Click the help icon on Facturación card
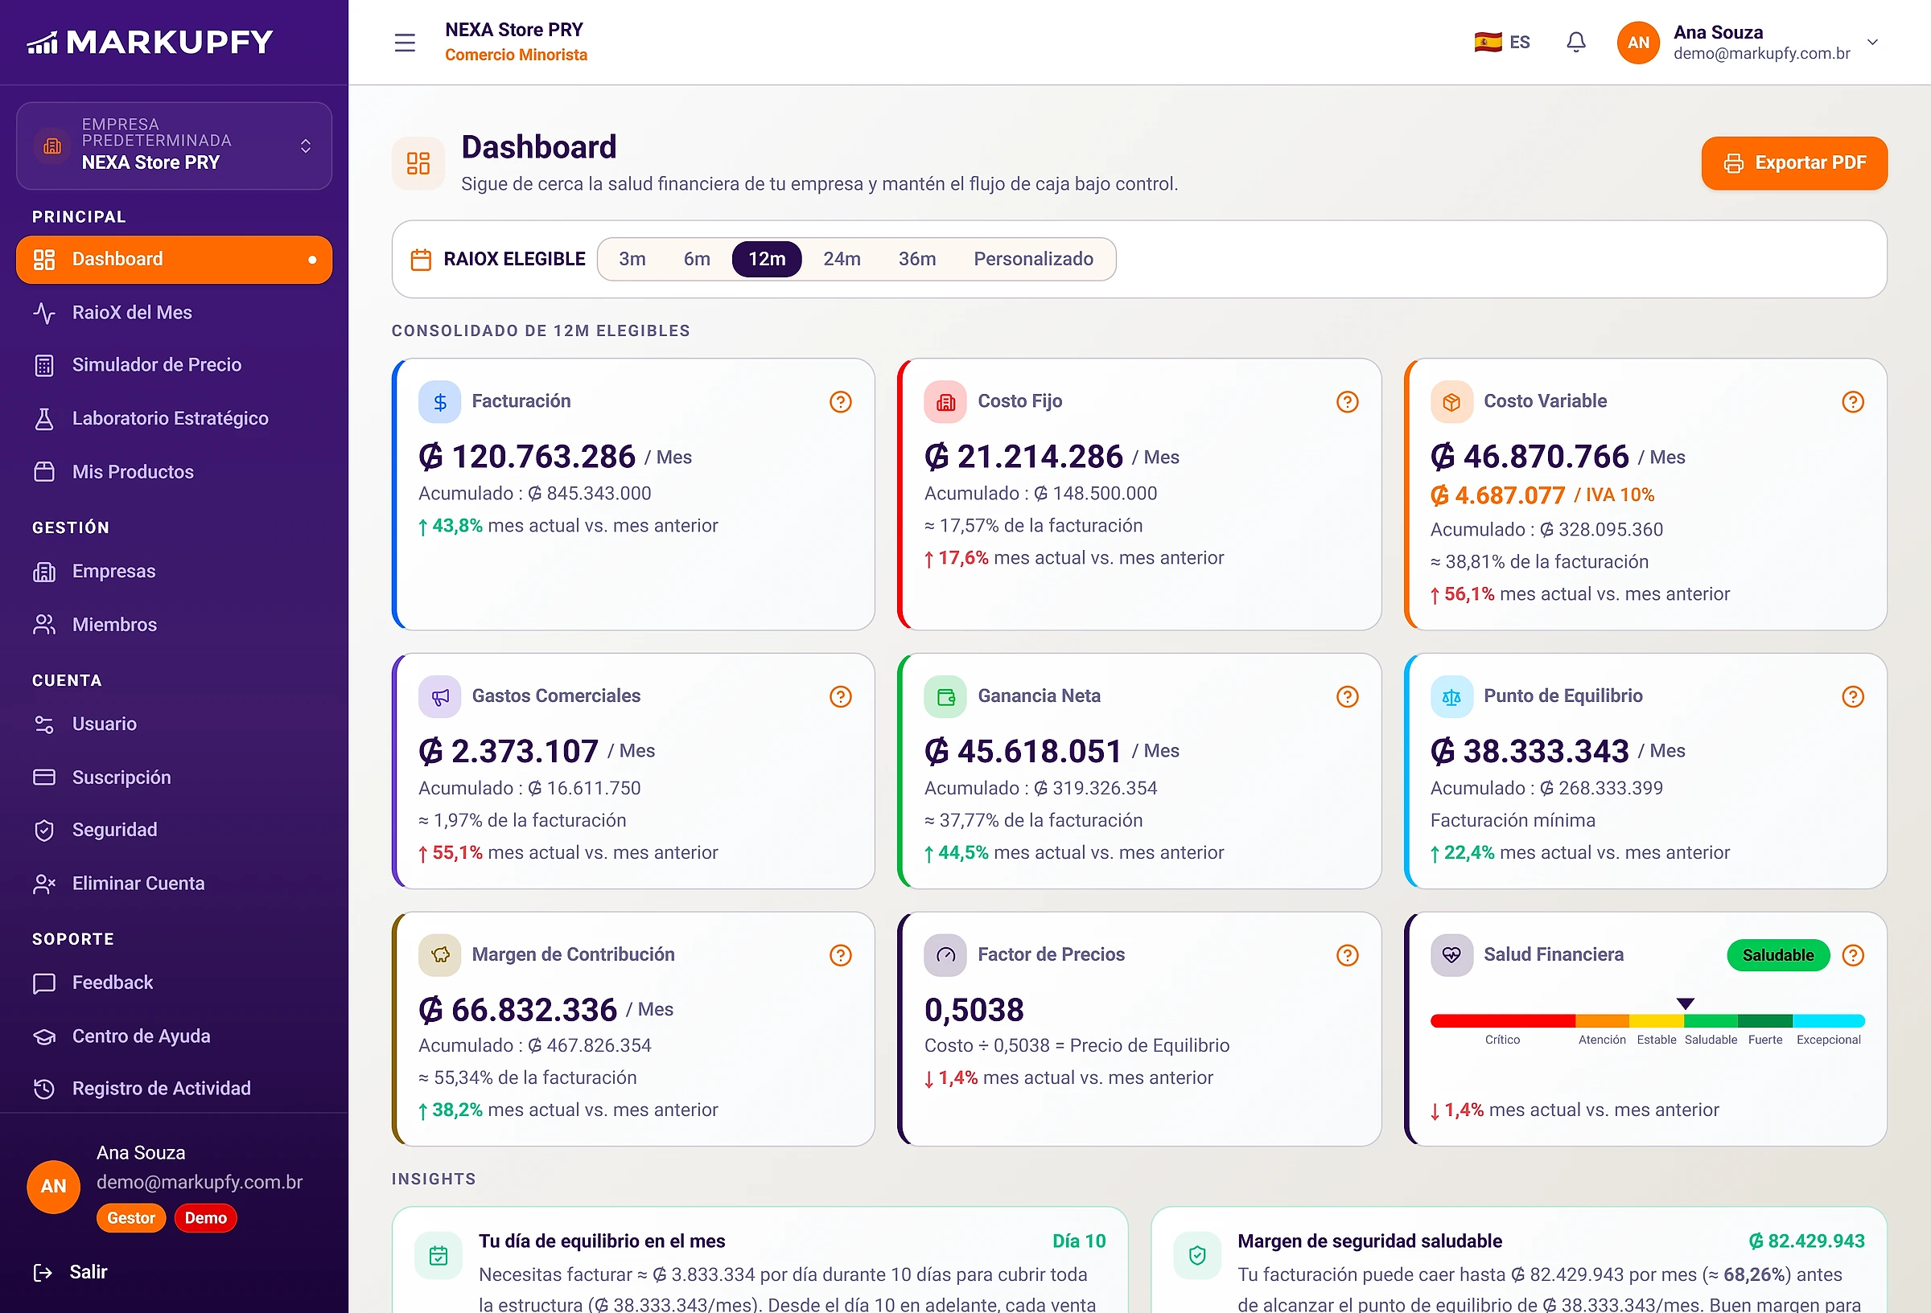 pos(840,402)
